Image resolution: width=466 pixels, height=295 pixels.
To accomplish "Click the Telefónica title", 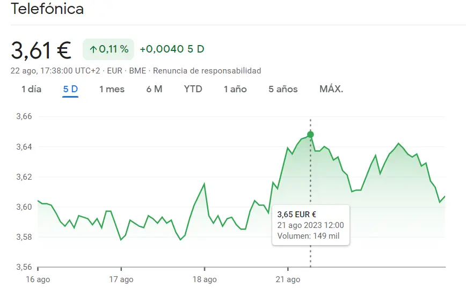I will (x=47, y=9).
